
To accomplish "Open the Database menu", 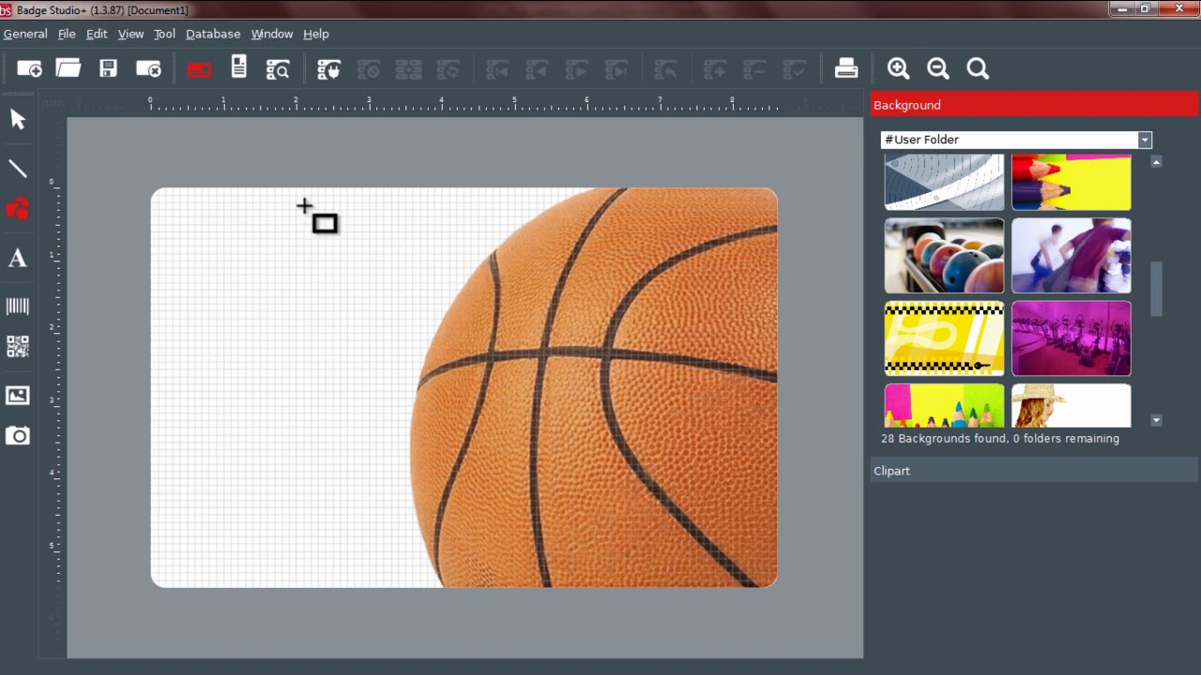I will coord(213,34).
